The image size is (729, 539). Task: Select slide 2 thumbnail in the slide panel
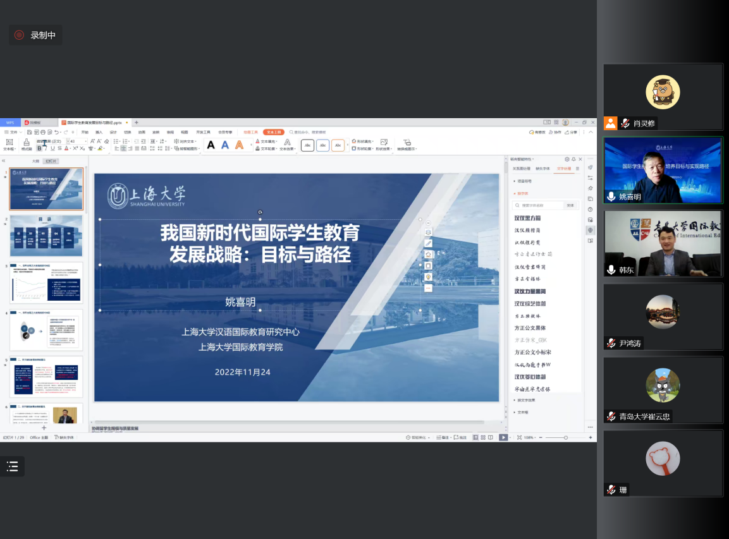point(46,236)
